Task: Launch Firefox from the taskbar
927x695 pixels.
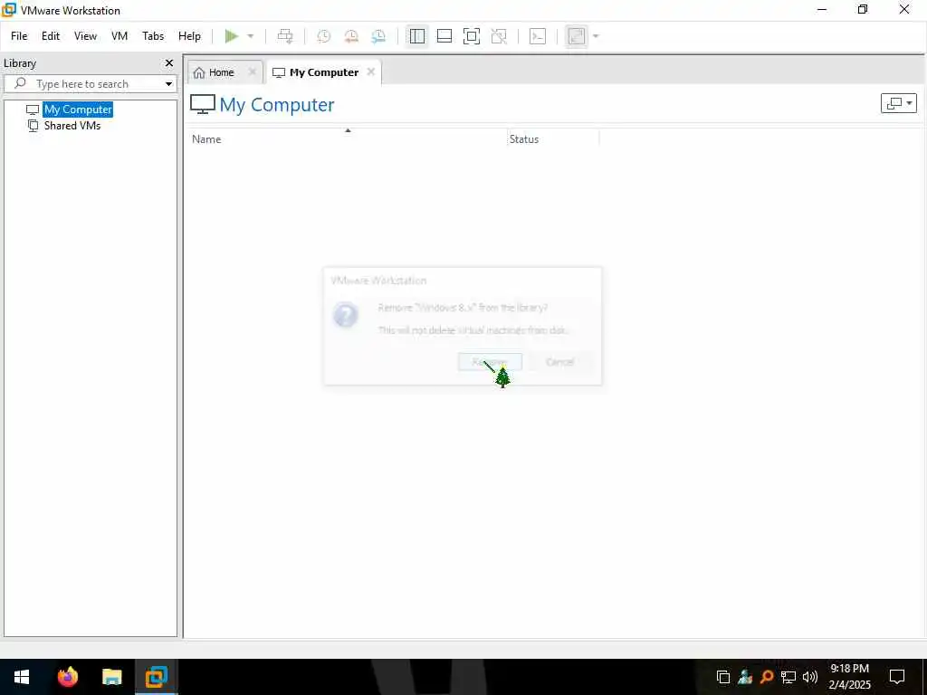Action: click(68, 677)
